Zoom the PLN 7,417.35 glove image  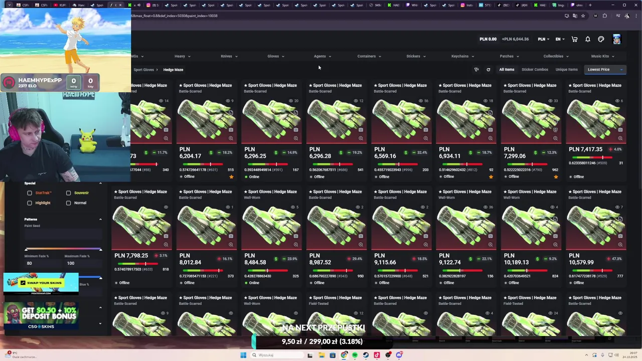coord(620,138)
